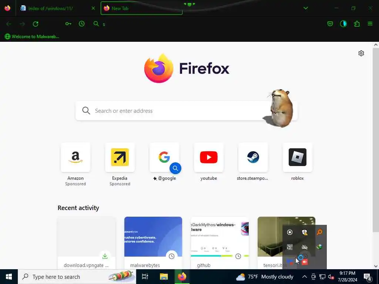379x284 pixels.
Task: Go back to the previous page
Action: (9, 24)
